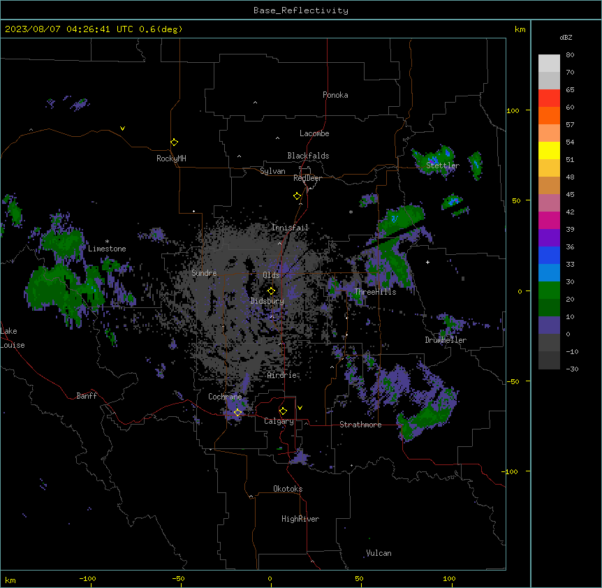Select the green 20 dBZ legend swatch
602x588 pixels.
(x=549, y=291)
